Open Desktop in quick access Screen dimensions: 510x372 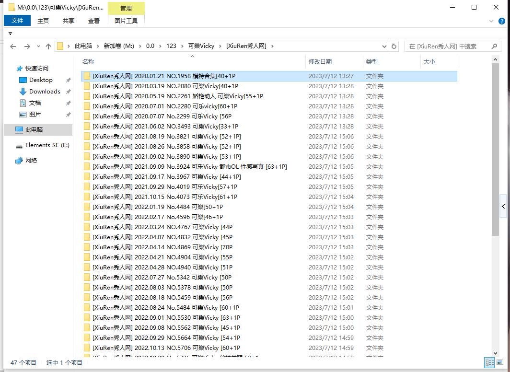(41, 80)
